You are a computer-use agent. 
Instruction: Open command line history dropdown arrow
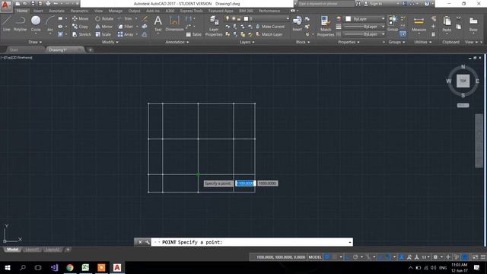click(x=350, y=242)
